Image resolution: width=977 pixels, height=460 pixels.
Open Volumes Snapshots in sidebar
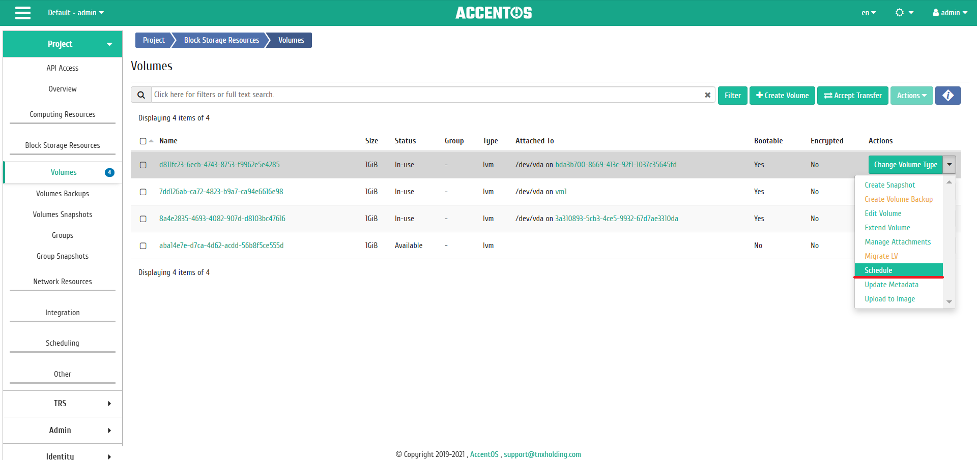[x=63, y=214]
